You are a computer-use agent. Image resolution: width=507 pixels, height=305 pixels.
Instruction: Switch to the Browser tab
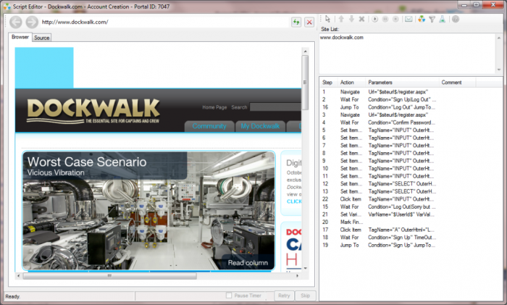pos(20,37)
